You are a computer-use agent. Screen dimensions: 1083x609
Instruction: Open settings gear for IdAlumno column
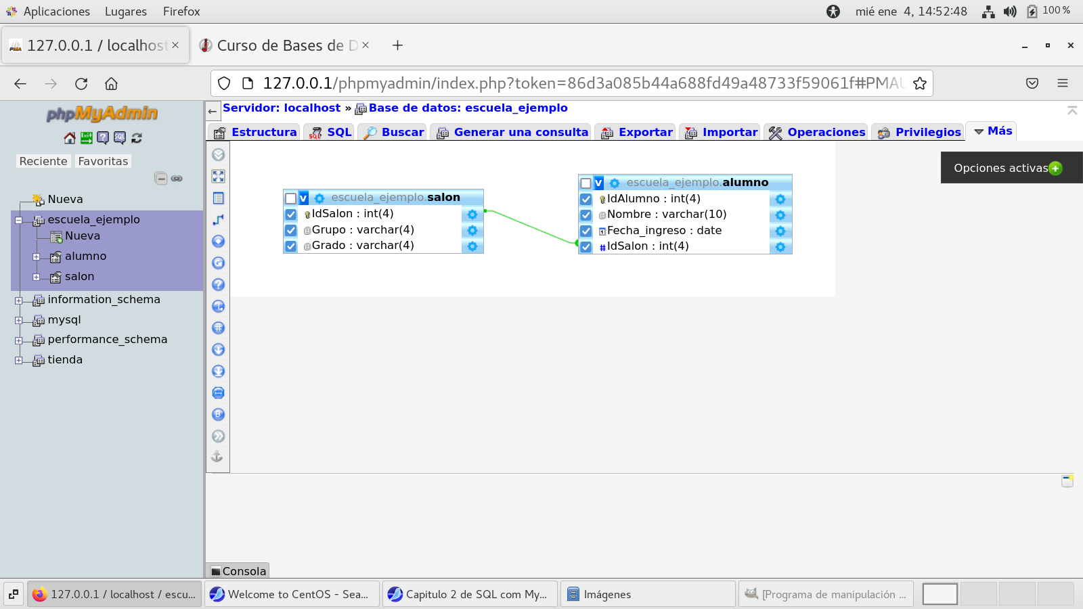[780, 199]
